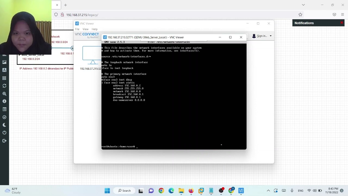Close the Notifications panel

click(x=342, y=23)
